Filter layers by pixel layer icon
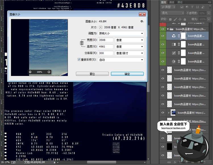Viewport: 213px width, 165px height. click(182, 7)
